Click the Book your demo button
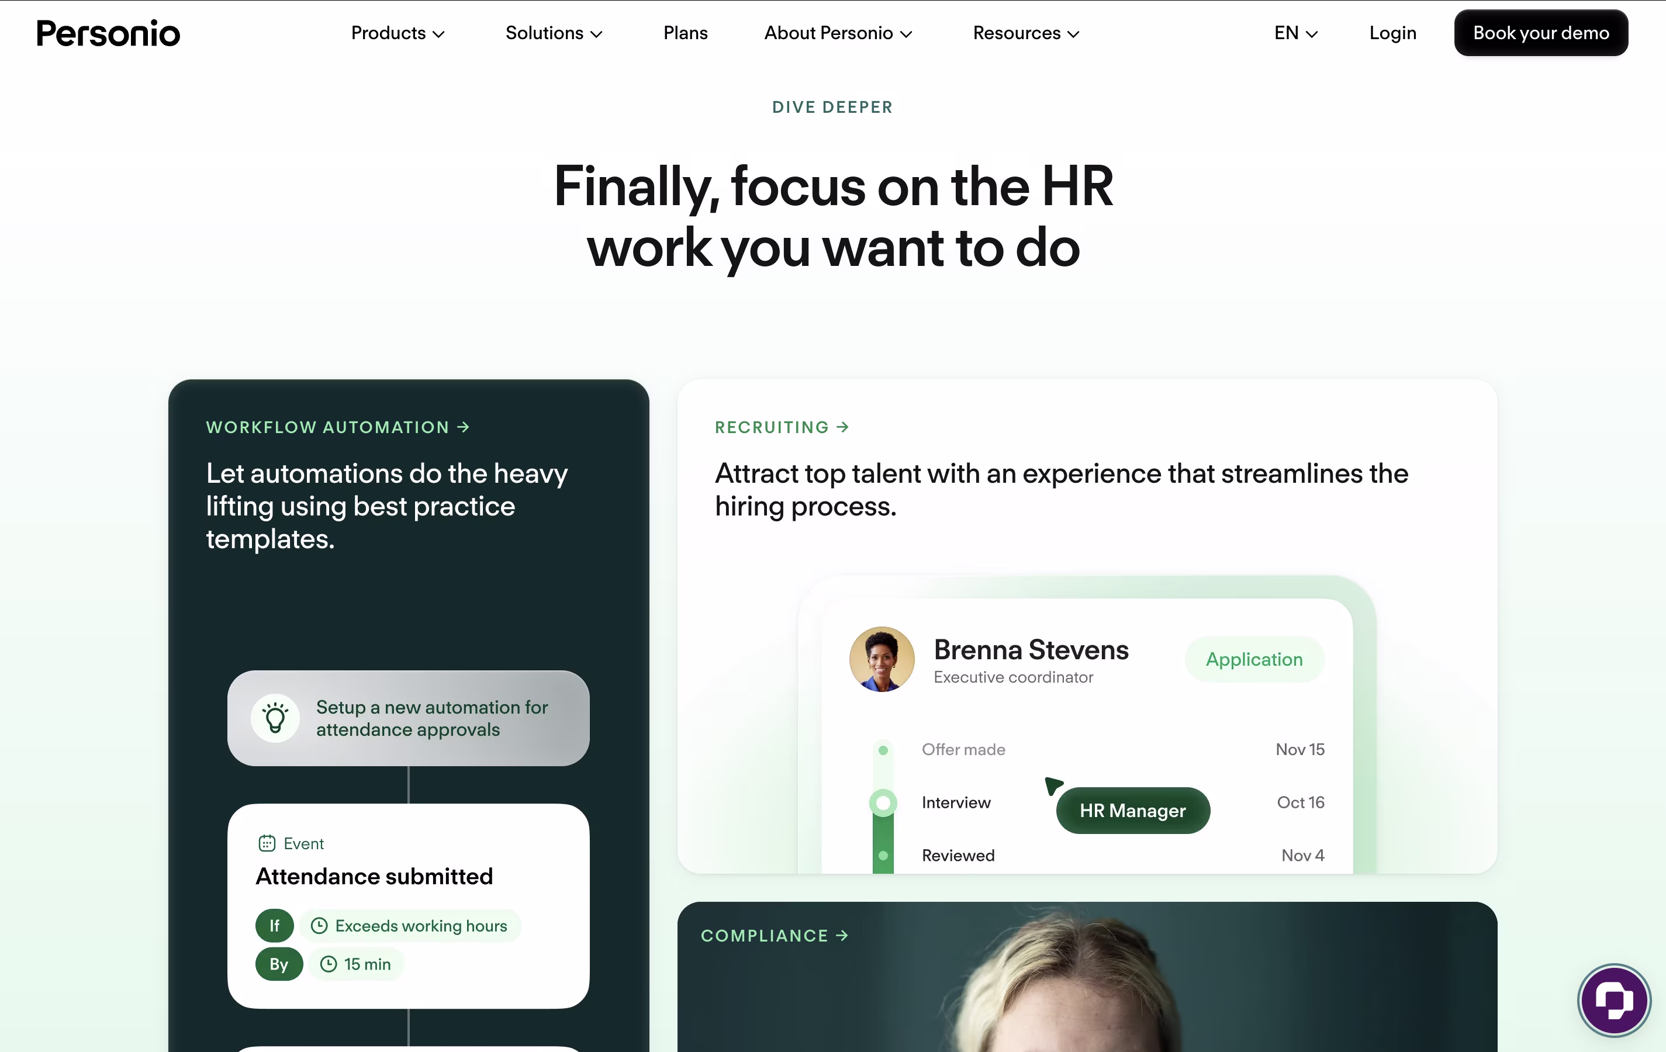This screenshot has width=1666, height=1052. [x=1541, y=33]
